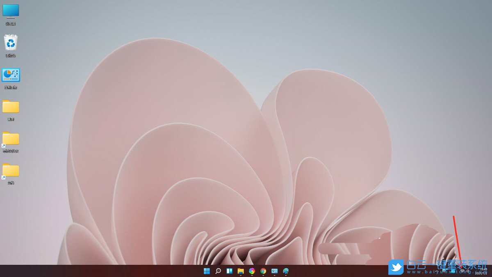Click the blue Twitter bird logo
The image size is (492, 277).
(x=396, y=267)
